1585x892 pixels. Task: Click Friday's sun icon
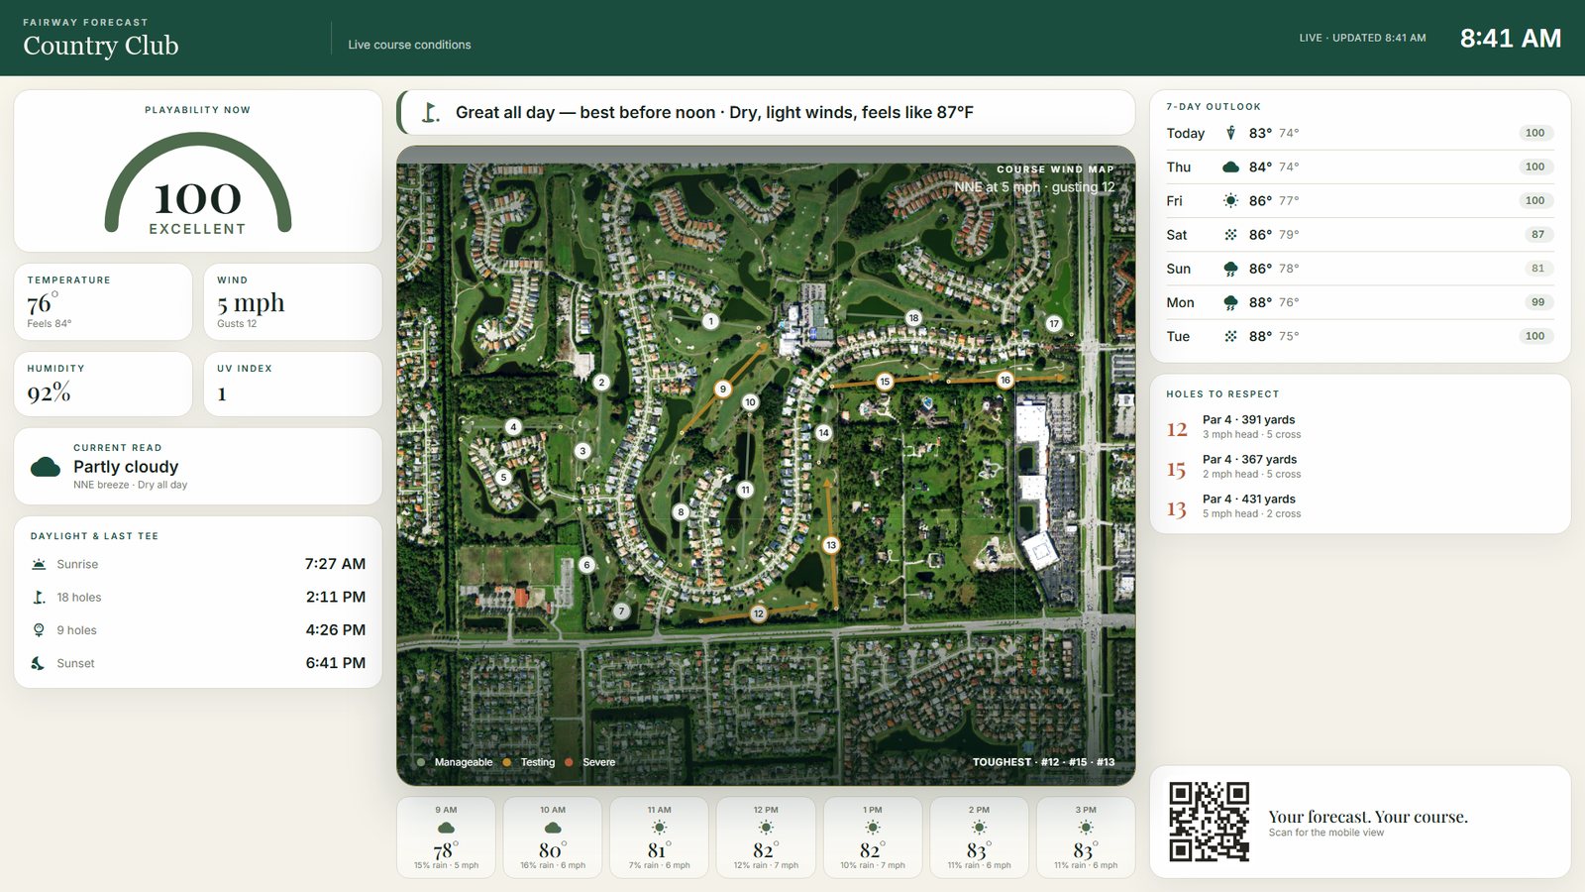pos(1230,200)
